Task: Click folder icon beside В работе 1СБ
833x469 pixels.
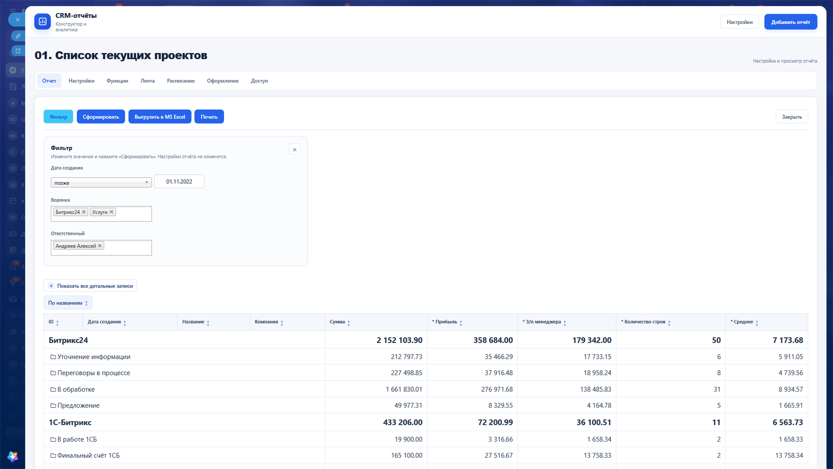Action: coord(53,439)
